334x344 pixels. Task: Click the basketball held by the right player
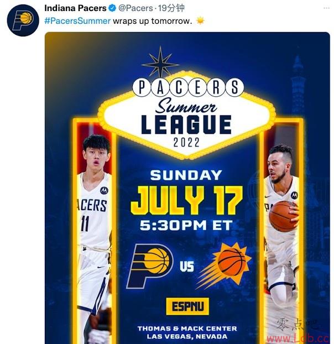click(x=283, y=216)
